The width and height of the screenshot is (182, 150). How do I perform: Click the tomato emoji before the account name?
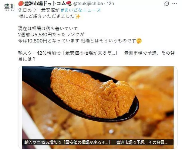[21, 4]
